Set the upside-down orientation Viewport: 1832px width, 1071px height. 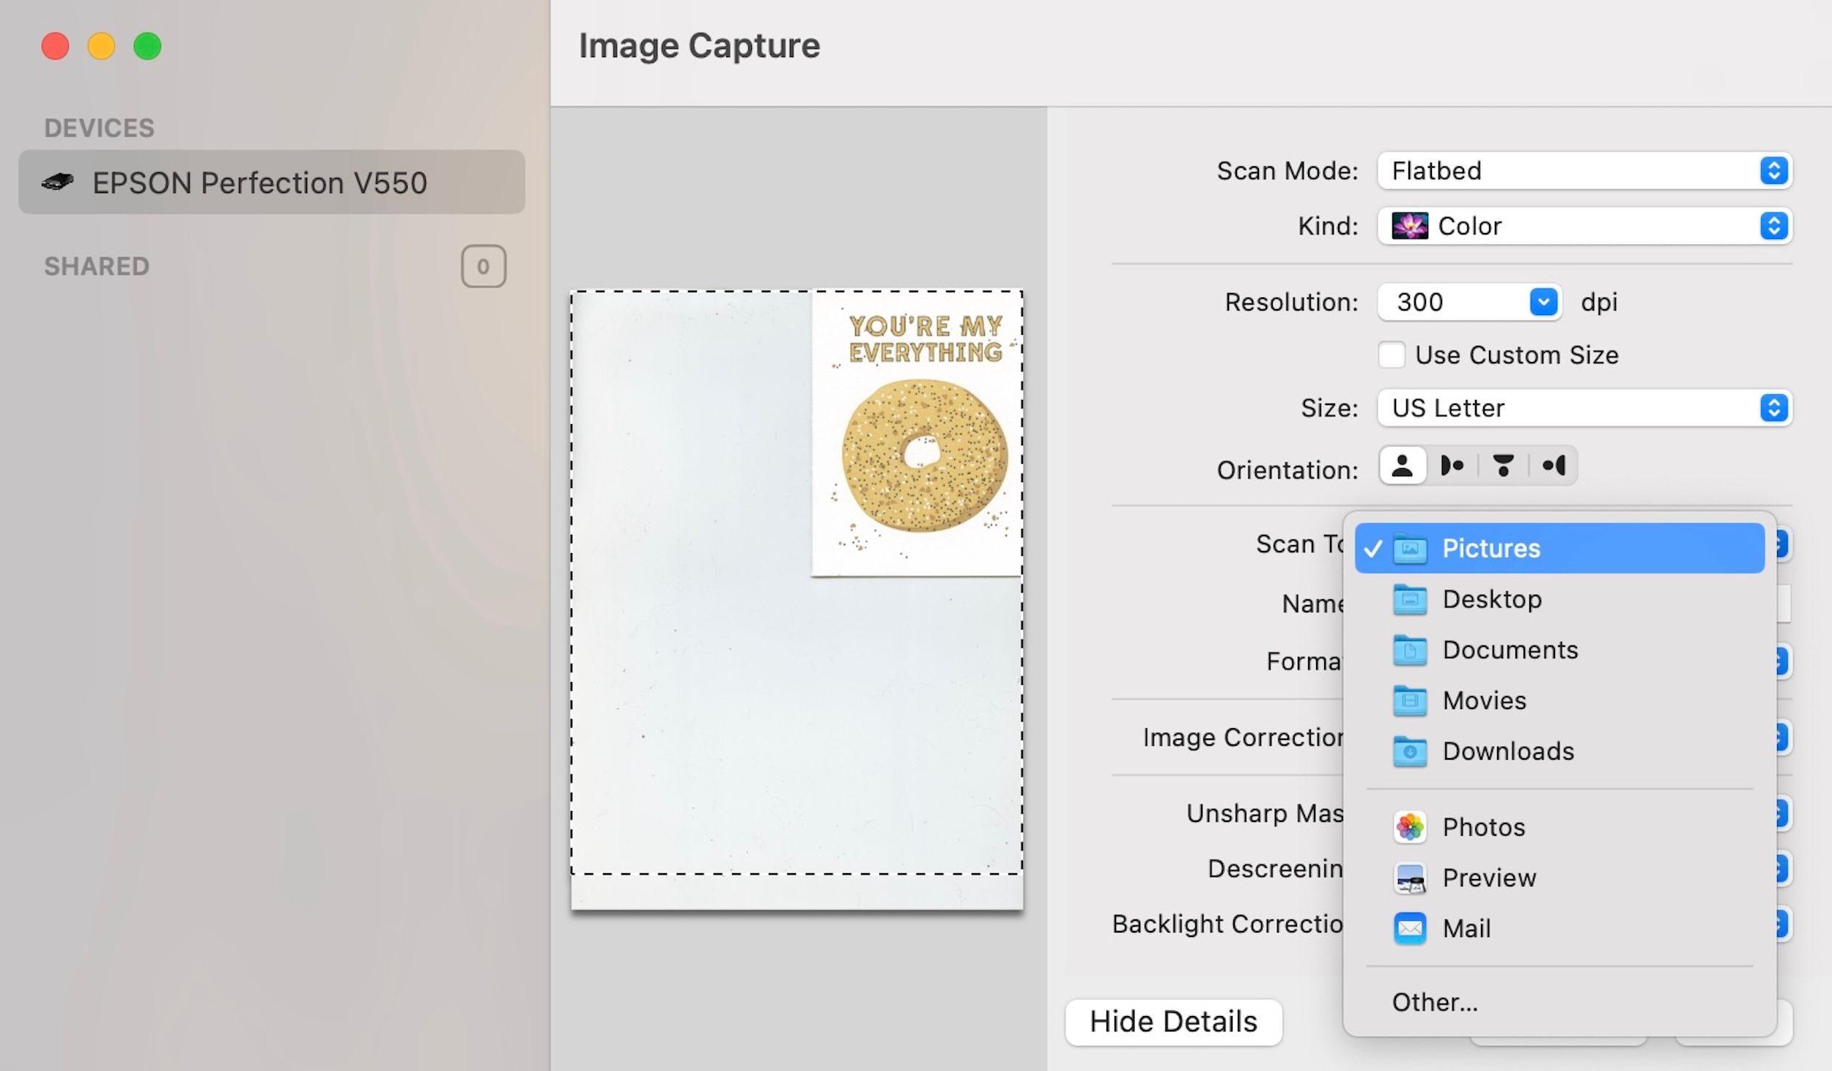(1503, 465)
